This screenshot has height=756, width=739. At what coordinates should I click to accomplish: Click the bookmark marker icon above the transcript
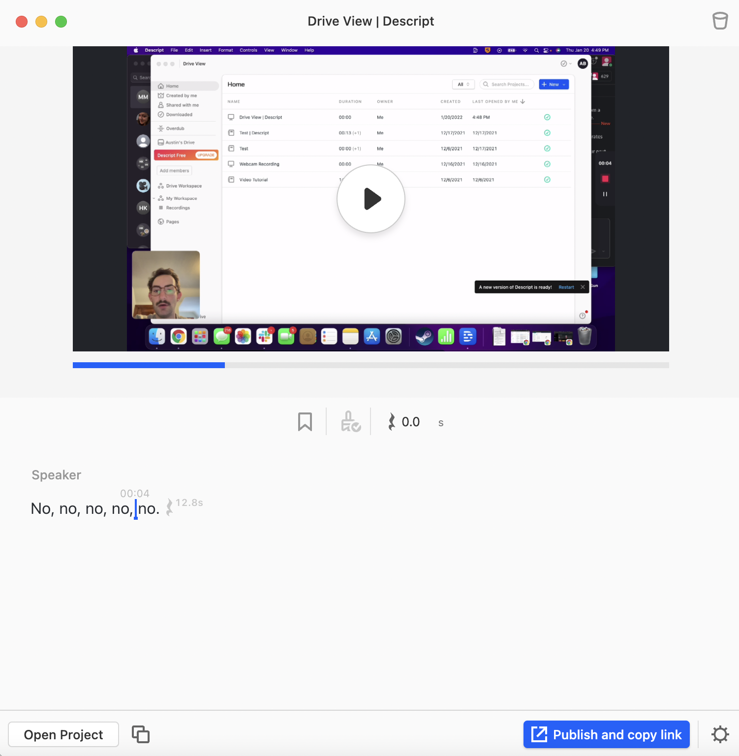click(305, 421)
